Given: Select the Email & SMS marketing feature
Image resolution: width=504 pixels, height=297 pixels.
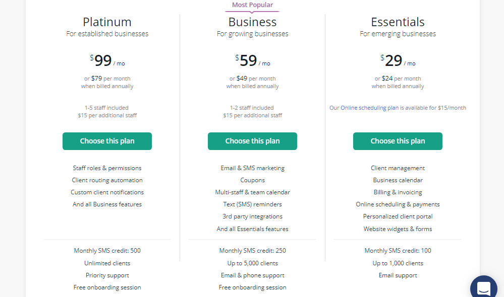Looking at the screenshot, I should tap(252, 168).
